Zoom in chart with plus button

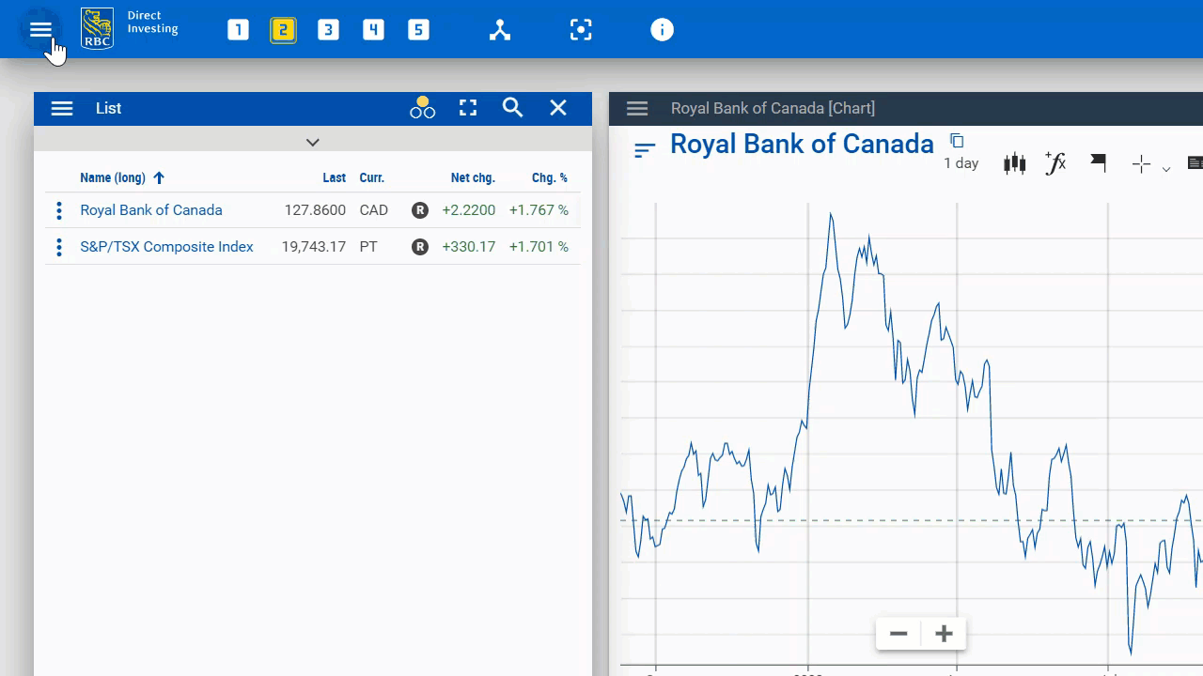[944, 634]
